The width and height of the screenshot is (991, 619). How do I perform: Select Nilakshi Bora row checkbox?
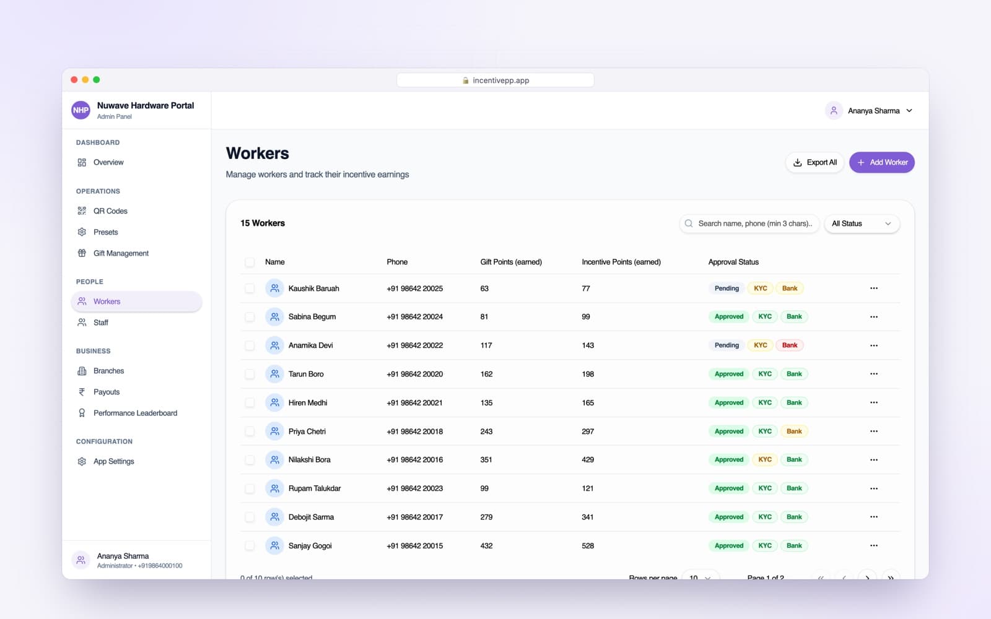[250, 460]
